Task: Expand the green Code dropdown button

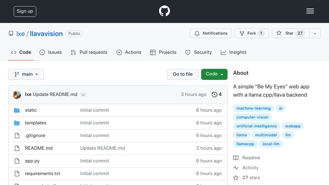Action: 214,74
